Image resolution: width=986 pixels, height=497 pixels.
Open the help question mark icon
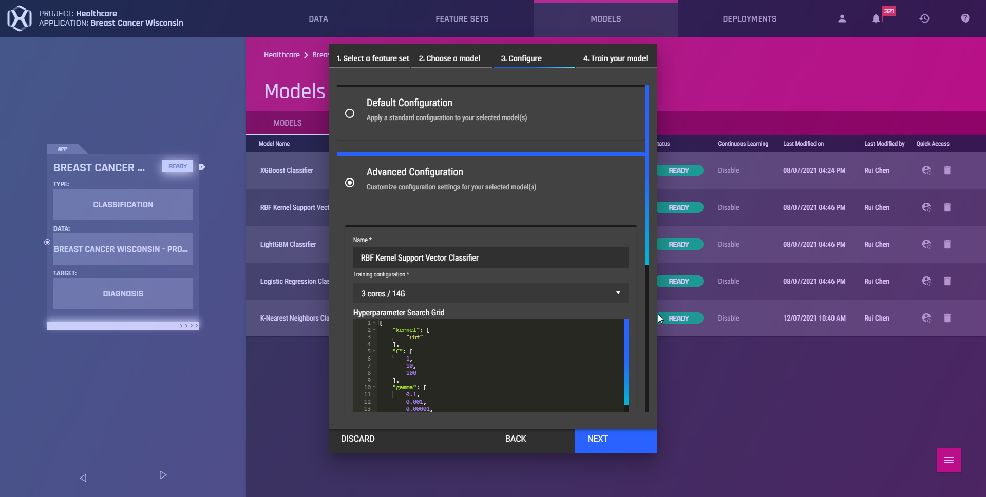[x=965, y=18]
